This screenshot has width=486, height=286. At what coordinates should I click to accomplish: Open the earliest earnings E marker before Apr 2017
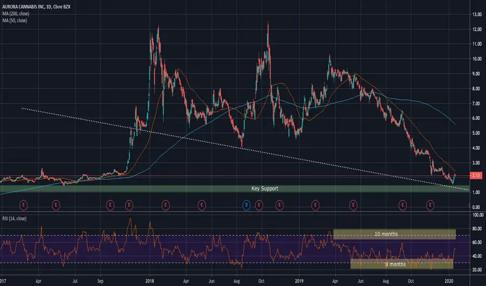[x=23, y=205]
